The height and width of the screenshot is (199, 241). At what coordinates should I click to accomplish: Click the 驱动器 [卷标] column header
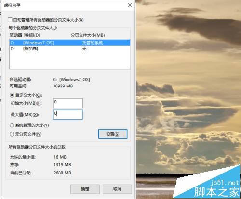tap(25, 35)
